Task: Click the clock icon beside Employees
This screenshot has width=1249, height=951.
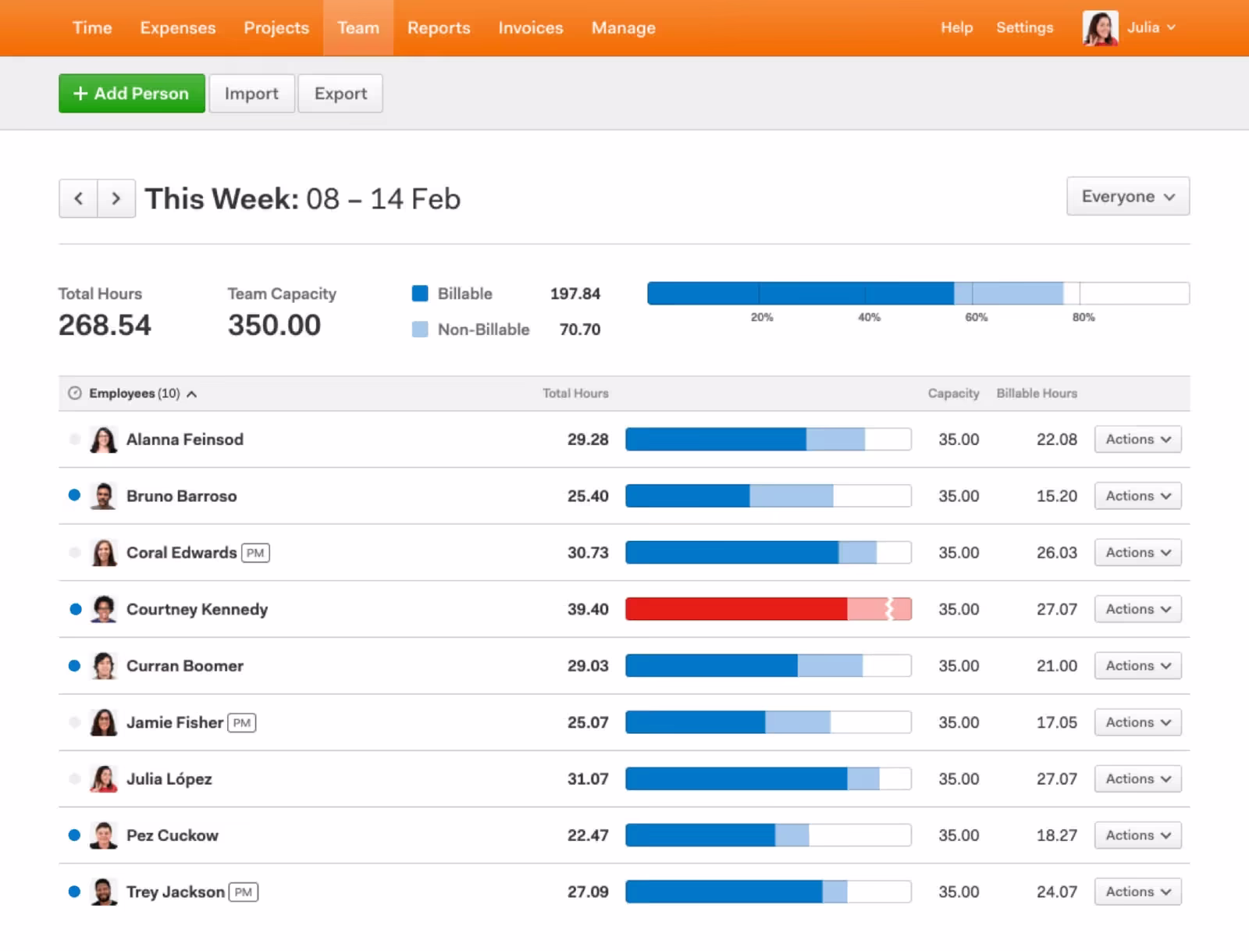Action: (75, 394)
